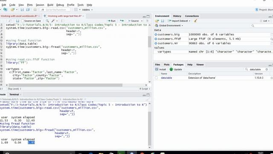Open the Import Dataset dropdown
Image resolution: width=273 pixels, height=154 pixels.
(x=179, y=21)
